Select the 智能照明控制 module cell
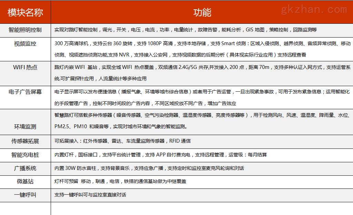Image resolution: width=353 pixels, height=215 pixels. [25, 30]
